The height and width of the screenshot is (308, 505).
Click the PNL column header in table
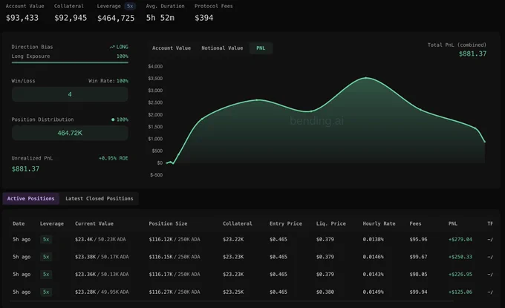coord(453,223)
